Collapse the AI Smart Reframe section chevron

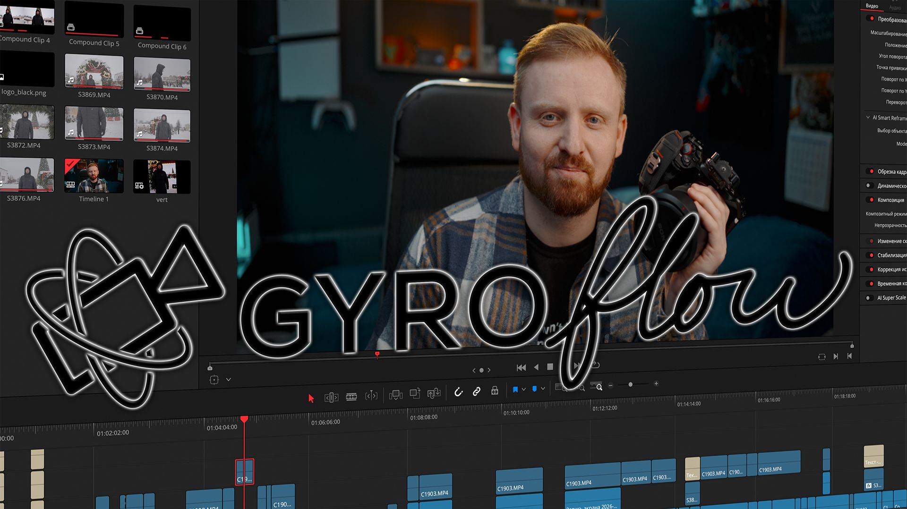click(867, 117)
